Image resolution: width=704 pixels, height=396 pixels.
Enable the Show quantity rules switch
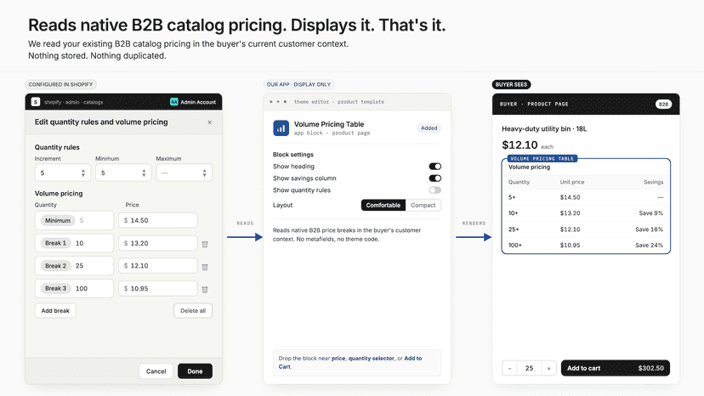tap(434, 190)
